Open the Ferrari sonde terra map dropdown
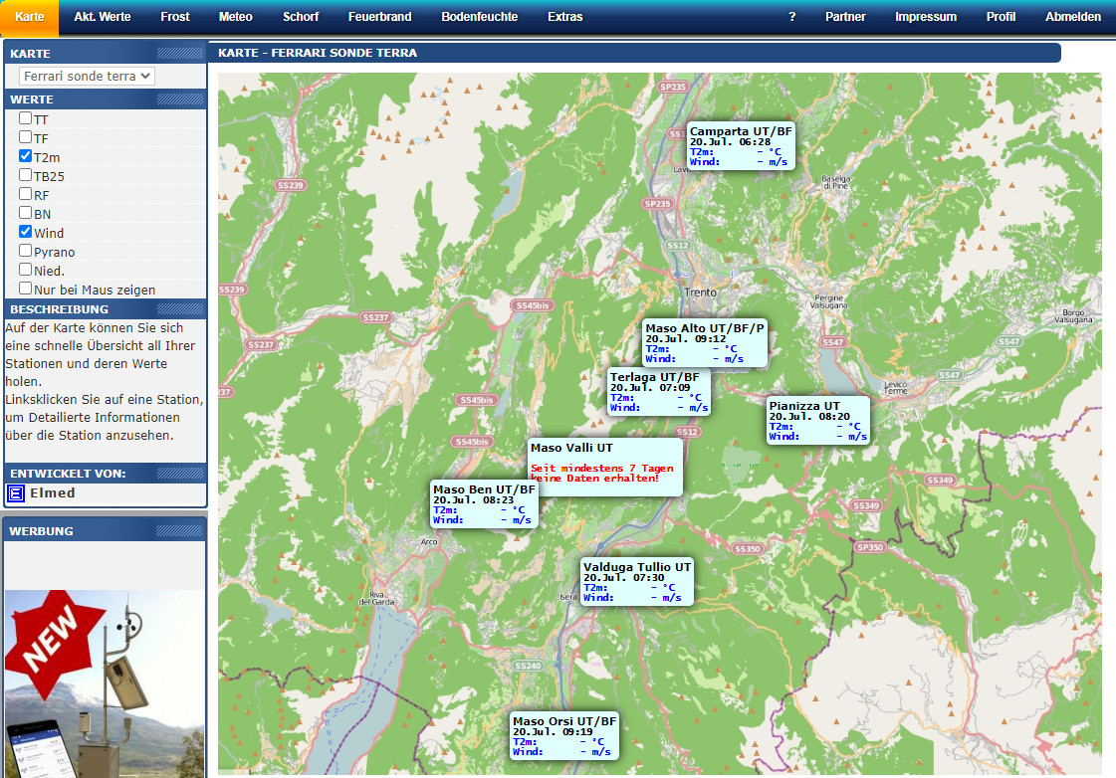Screen dimensions: 1116x778 point(88,76)
